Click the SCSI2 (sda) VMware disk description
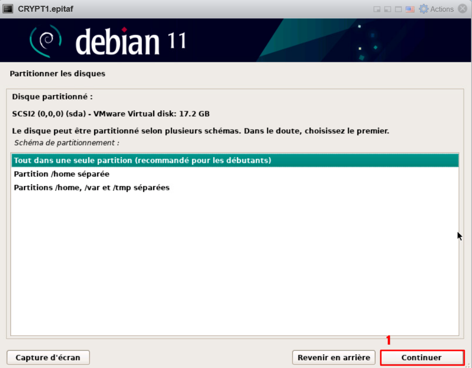Viewport: 472px width, 368px height. (x=111, y=114)
